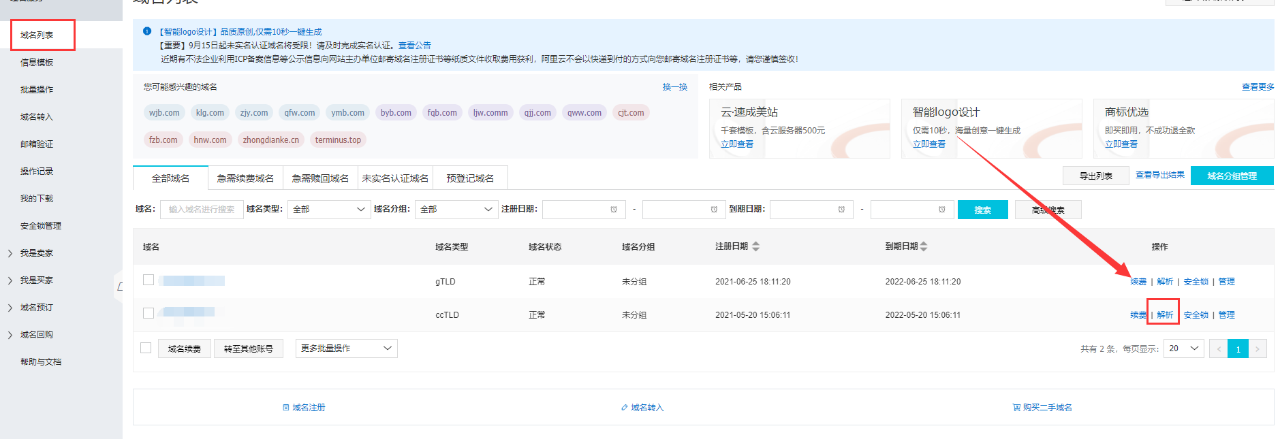
Task: Click 解析 link in the ccTLD row
Action: pos(1165,315)
